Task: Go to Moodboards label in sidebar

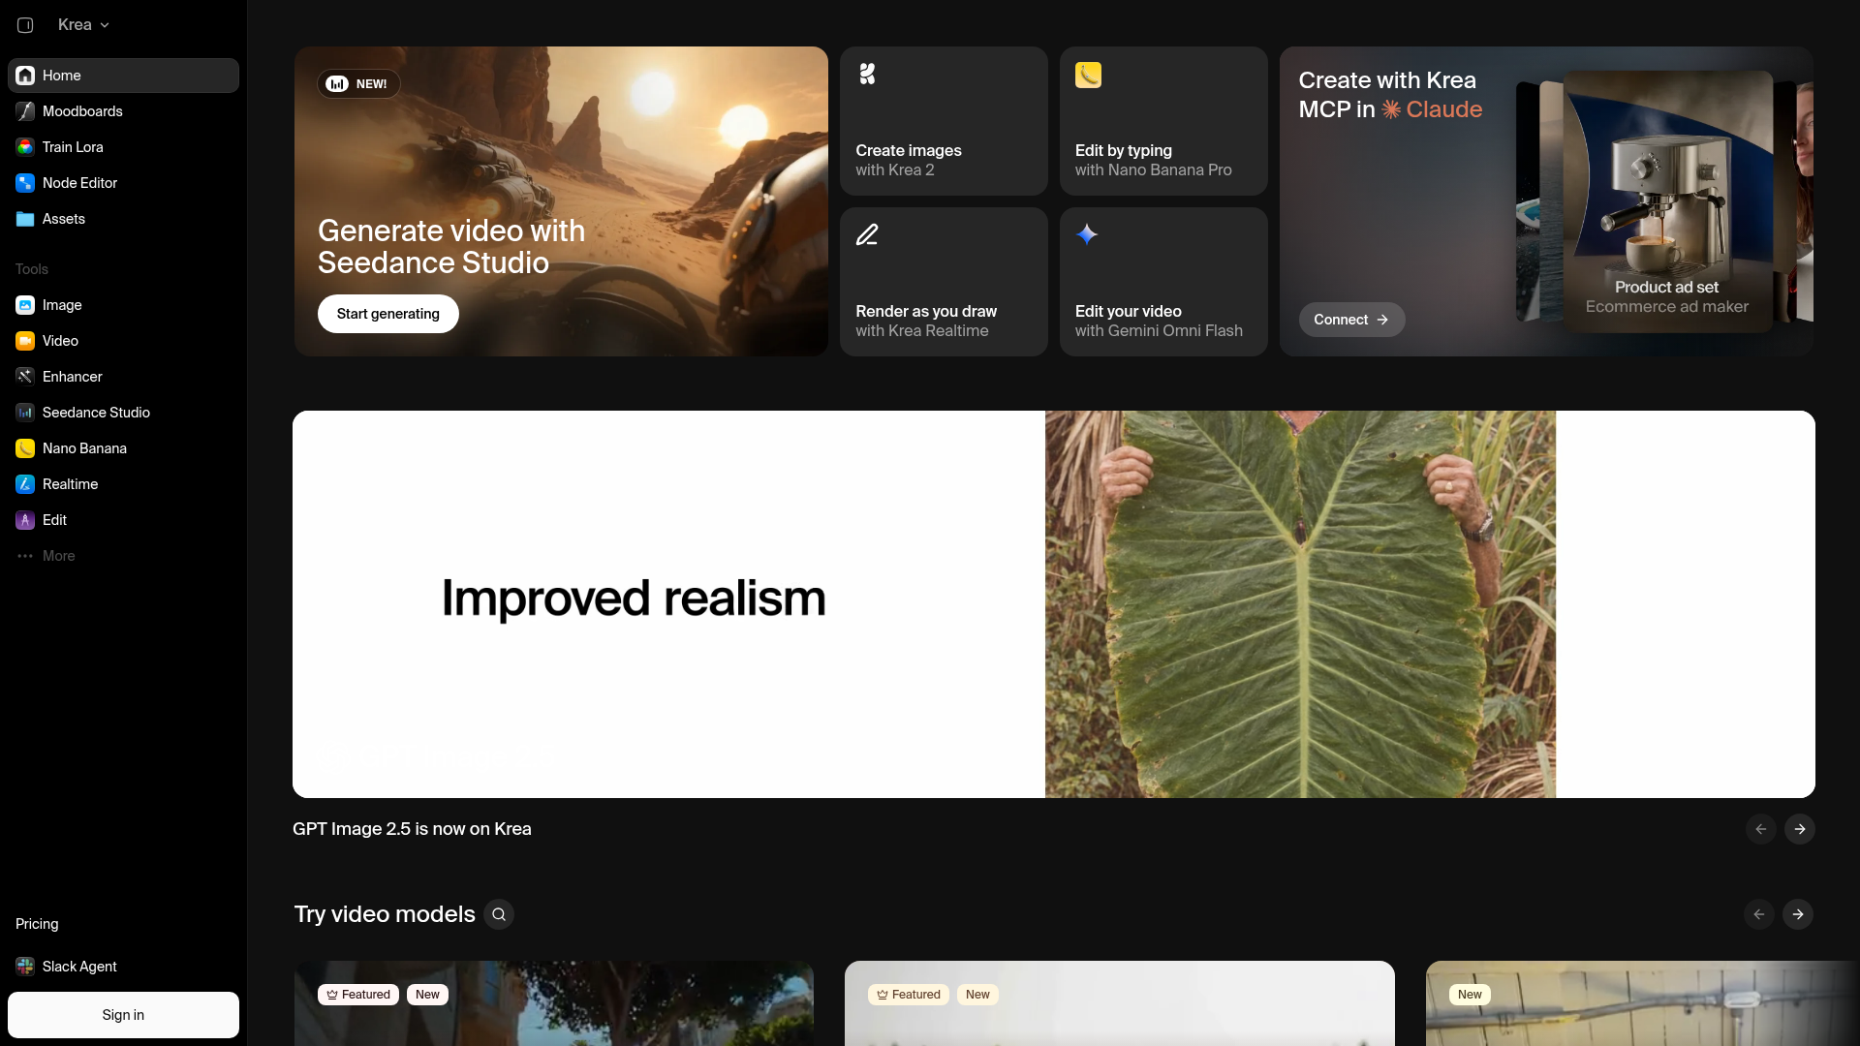Action: point(82,111)
